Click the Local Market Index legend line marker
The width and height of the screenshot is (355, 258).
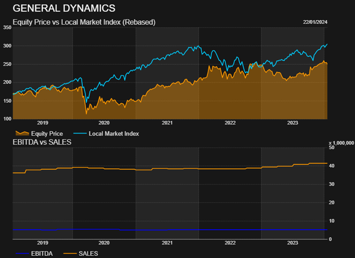[80, 133]
